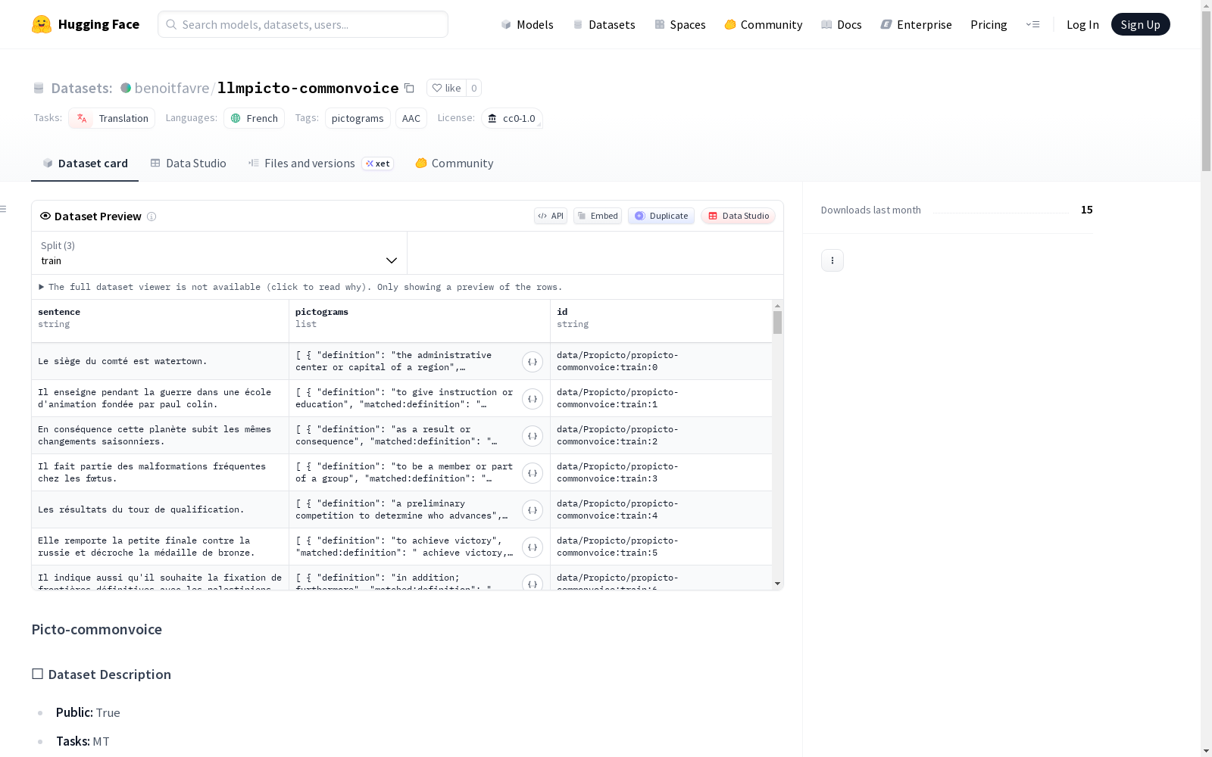
Task: Open Docs in the top navigation
Action: [841, 24]
